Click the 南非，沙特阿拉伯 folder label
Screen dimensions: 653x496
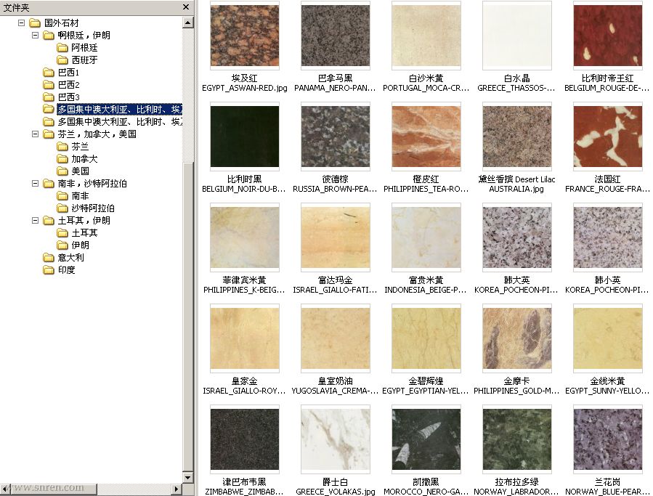coord(92,183)
